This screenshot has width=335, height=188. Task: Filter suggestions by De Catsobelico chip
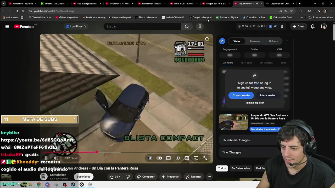coord(241,168)
